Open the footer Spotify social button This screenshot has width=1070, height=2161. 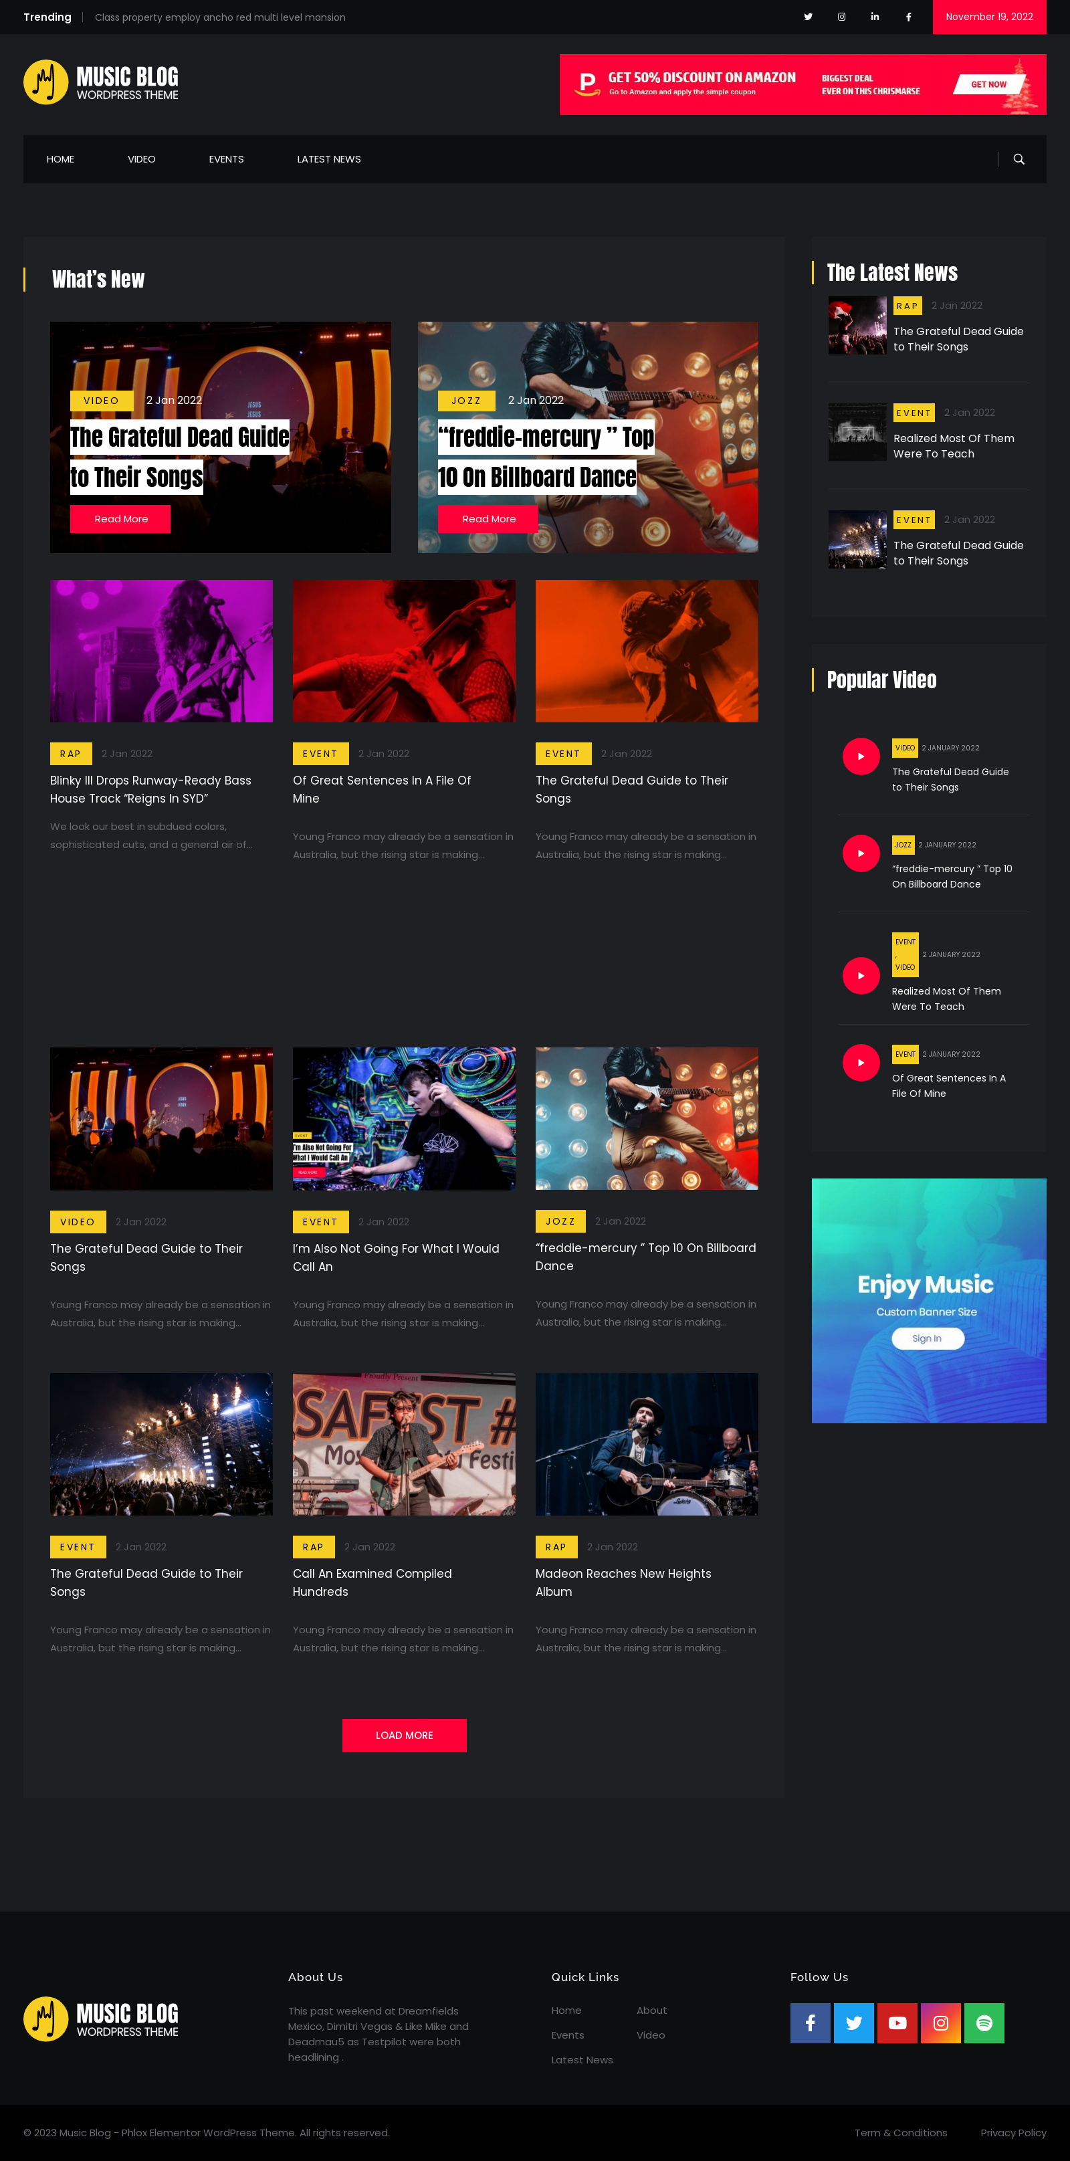(x=984, y=2023)
